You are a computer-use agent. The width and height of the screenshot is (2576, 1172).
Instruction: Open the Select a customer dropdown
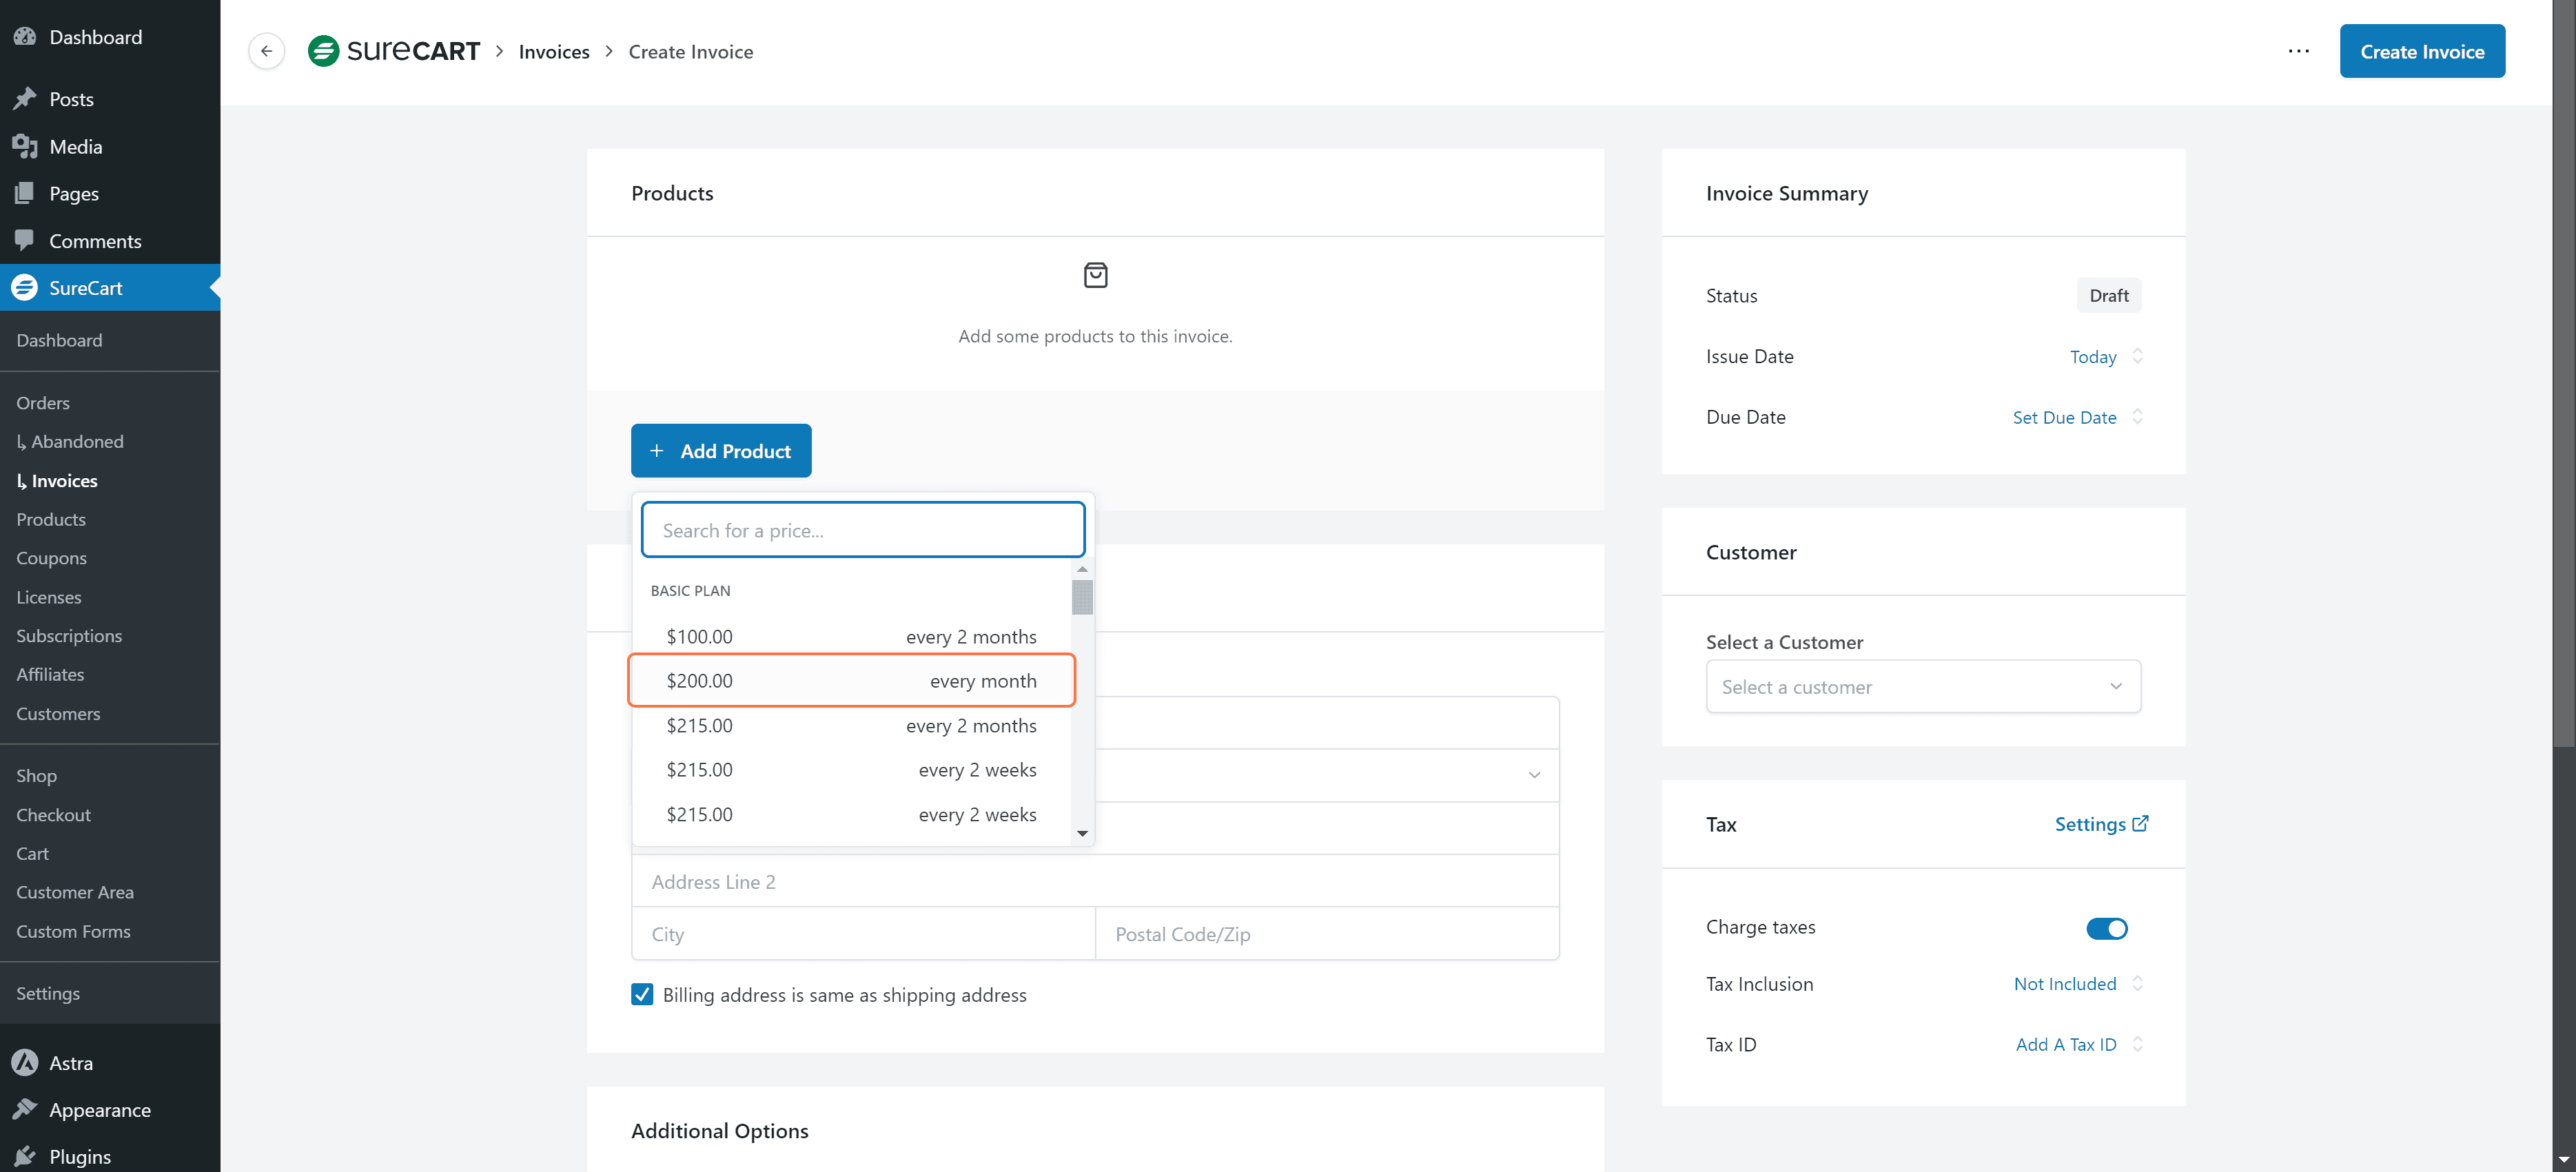pos(1922,687)
